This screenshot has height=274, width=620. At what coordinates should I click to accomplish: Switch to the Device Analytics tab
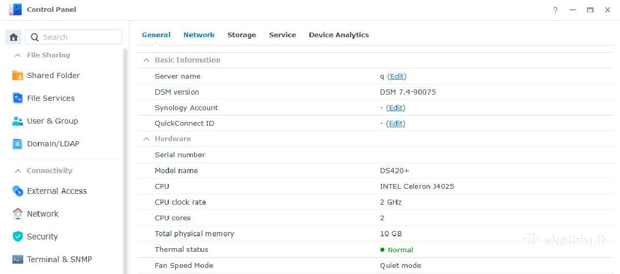point(339,35)
